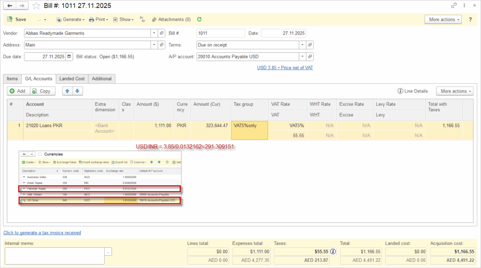Click the generate tax invoice received link
This screenshot has width=481, height=268.
pyautogui.click(x=42, y=233)
